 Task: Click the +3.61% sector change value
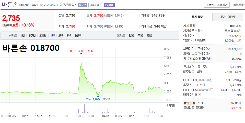click(x=236, y=108)
